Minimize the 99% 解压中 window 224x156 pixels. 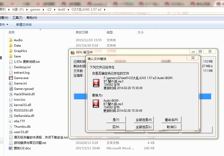(193, 51)
